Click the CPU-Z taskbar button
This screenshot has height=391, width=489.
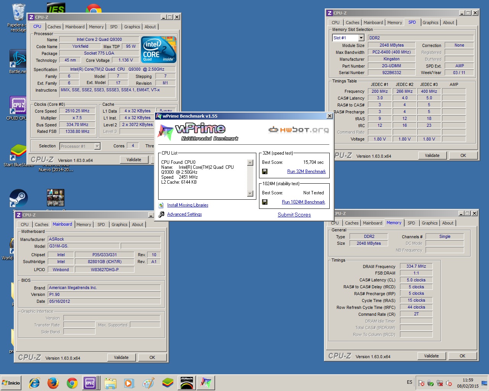(x=90, y=383)
